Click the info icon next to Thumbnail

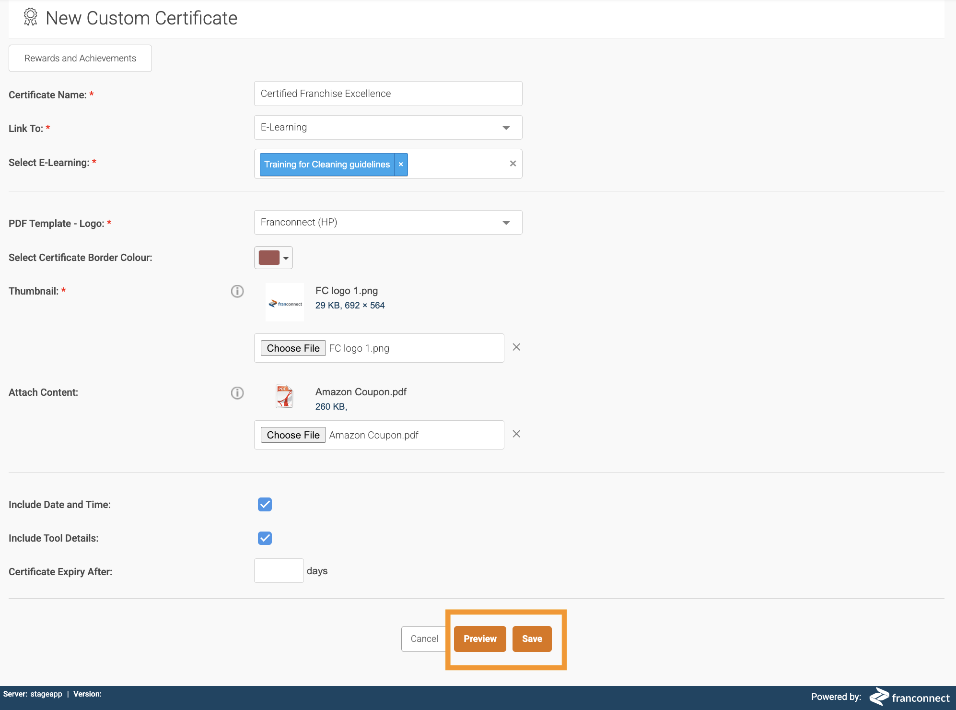(237, 291)
